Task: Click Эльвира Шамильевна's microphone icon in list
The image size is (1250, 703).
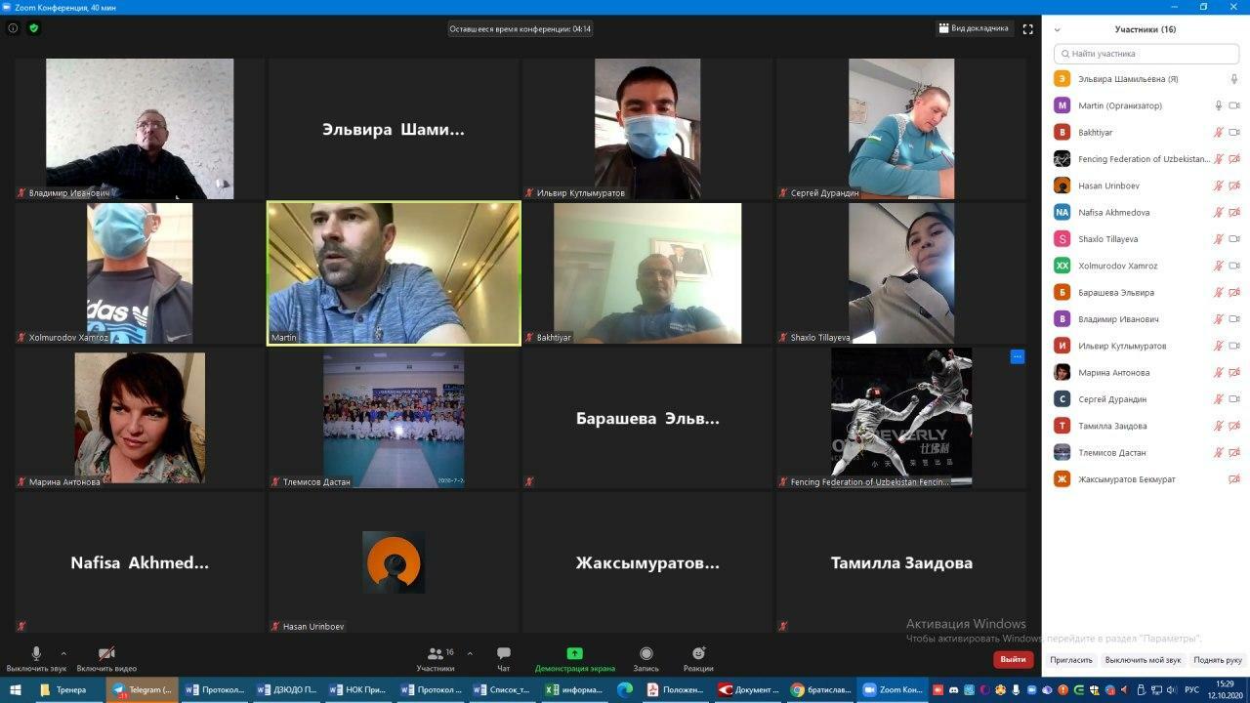Action: coord(1234,79)
